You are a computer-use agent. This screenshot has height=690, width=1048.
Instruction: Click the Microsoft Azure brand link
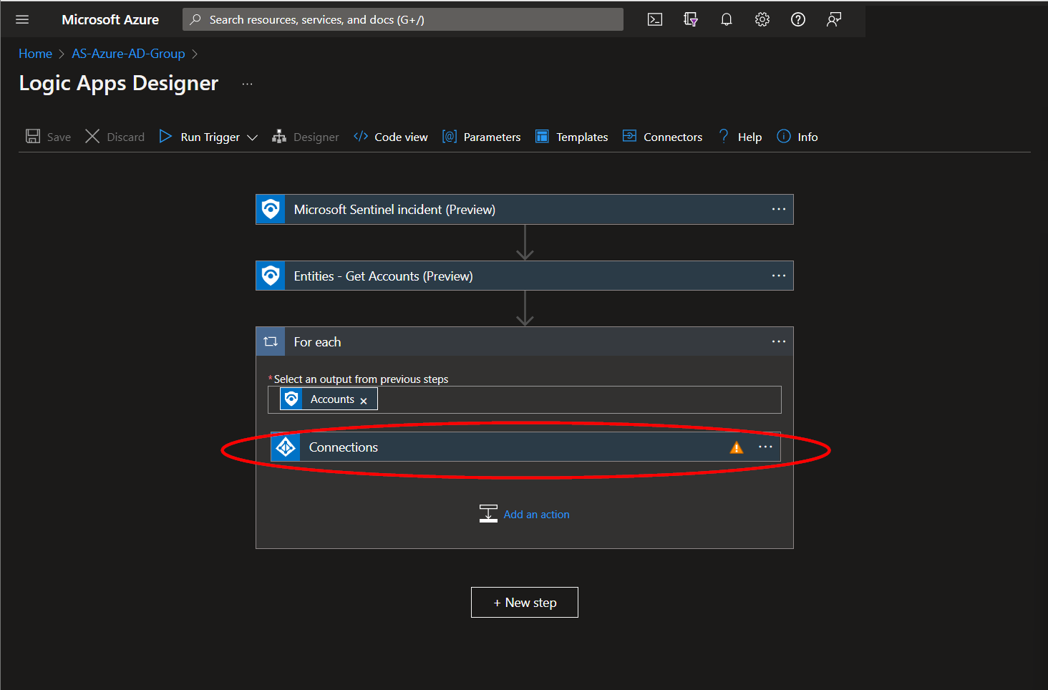click(110, 19)
